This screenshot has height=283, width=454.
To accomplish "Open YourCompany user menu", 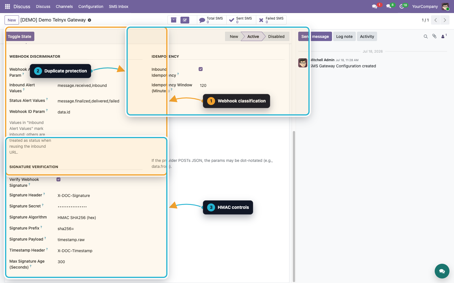I will click(x=425, y=7).
